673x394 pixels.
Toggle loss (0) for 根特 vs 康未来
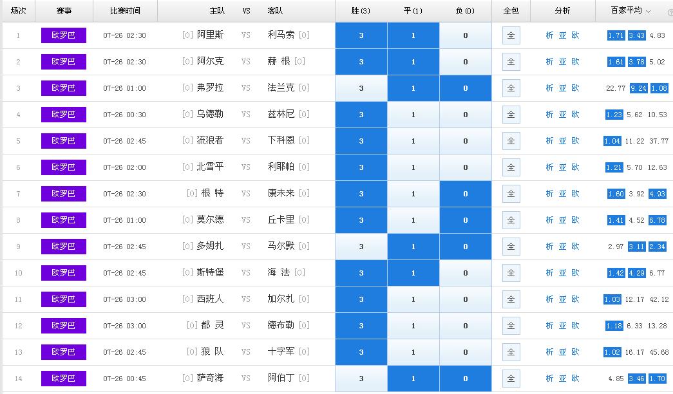465,194
